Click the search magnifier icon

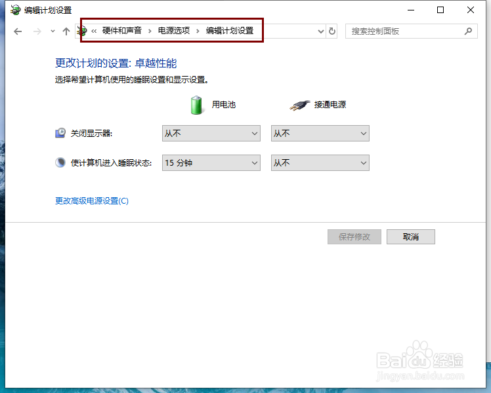tap(468, 31)
